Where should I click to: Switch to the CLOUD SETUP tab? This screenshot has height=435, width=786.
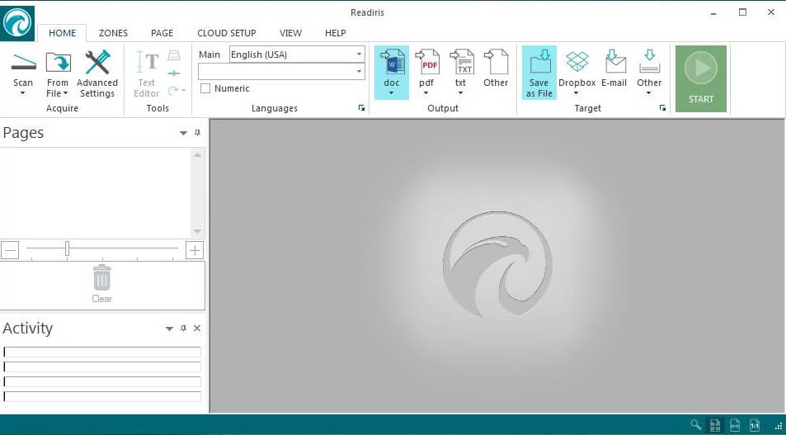[x=227, y=33]
